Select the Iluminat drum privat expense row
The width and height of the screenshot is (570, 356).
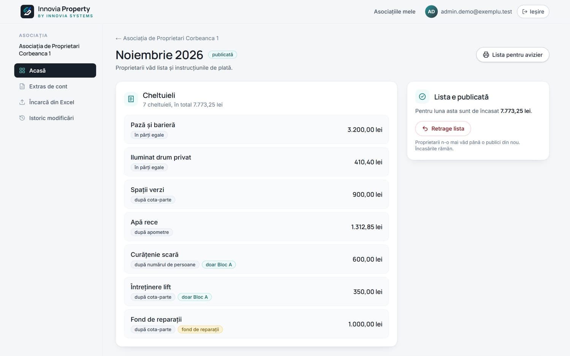256,162
